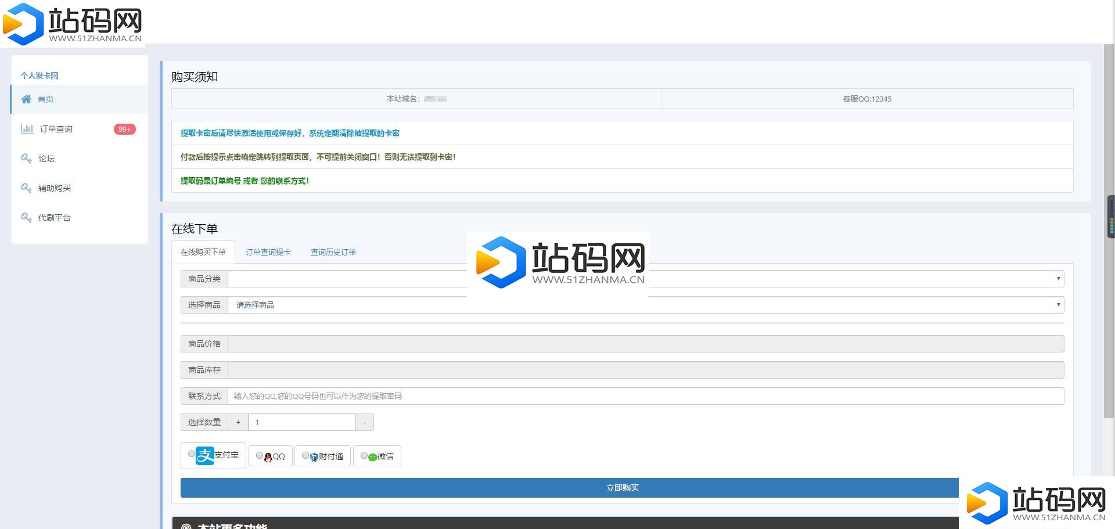Click the key icon beside 论坛
The image size is (1115, 529).
pos(26,159)
